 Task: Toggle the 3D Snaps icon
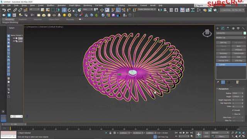click(113, 10)
